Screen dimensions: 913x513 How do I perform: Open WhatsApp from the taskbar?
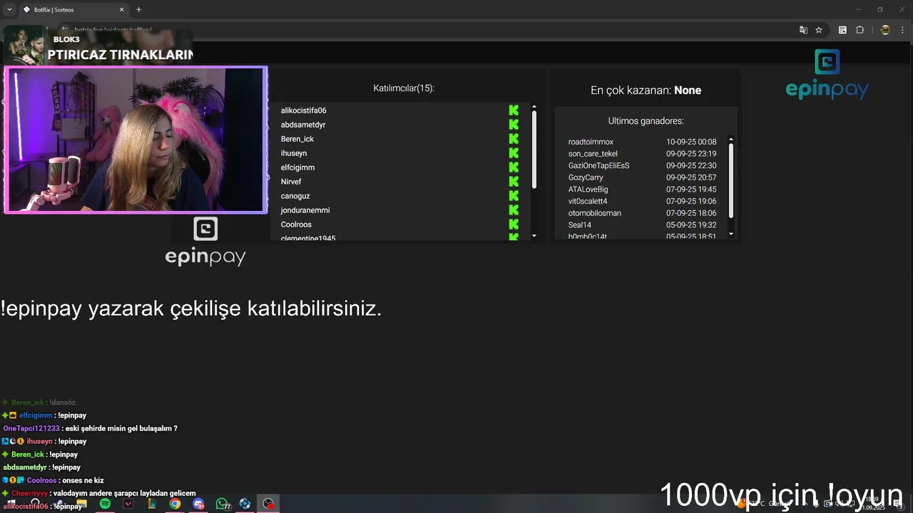click(222, 504)
